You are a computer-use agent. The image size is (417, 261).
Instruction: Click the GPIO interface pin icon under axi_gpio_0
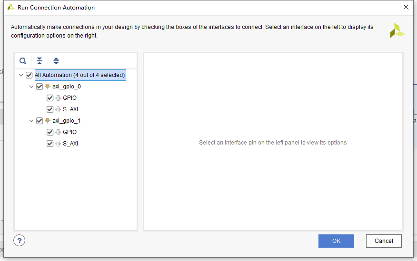pyautogui.click(x=58, y=98)
